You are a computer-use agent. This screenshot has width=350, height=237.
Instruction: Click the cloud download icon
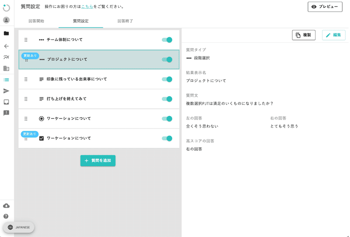coord(6,206)
